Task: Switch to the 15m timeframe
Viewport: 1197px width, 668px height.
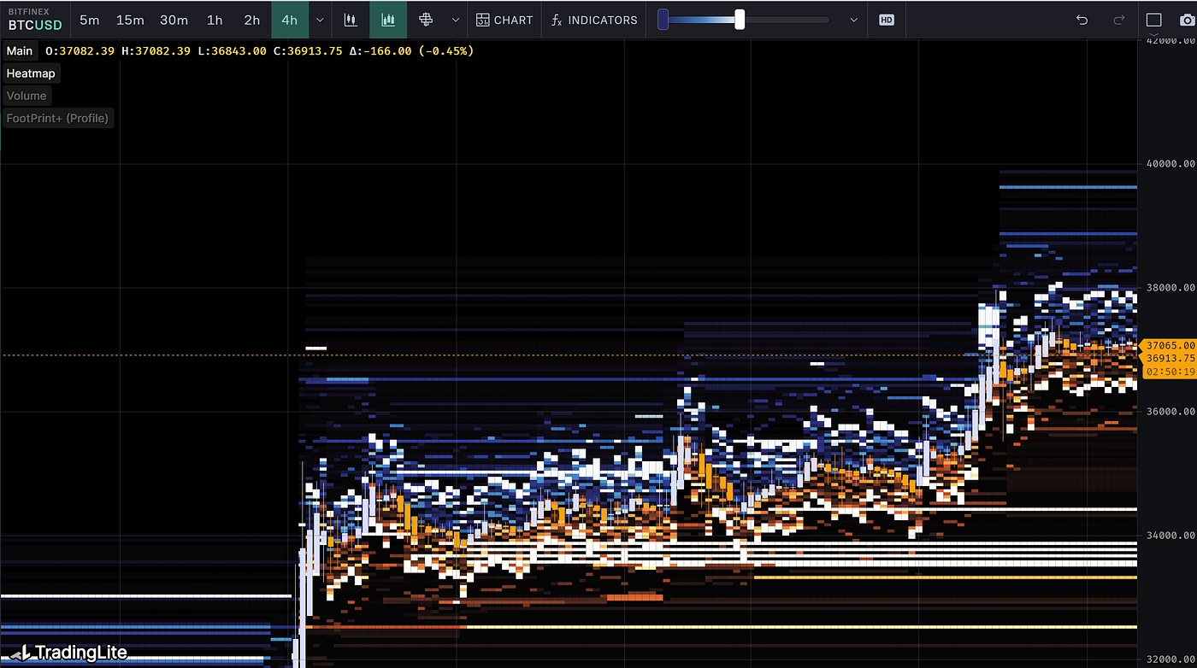Action: tap(130, 20)
